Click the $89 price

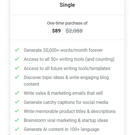[56, 31]
